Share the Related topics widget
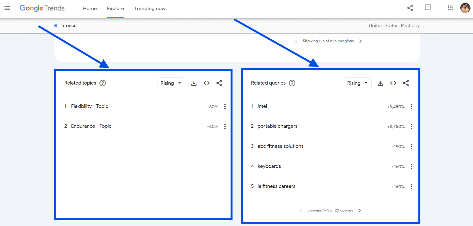Image resolution: width=473 pixels, height=226 pixels. pos(219,83)
